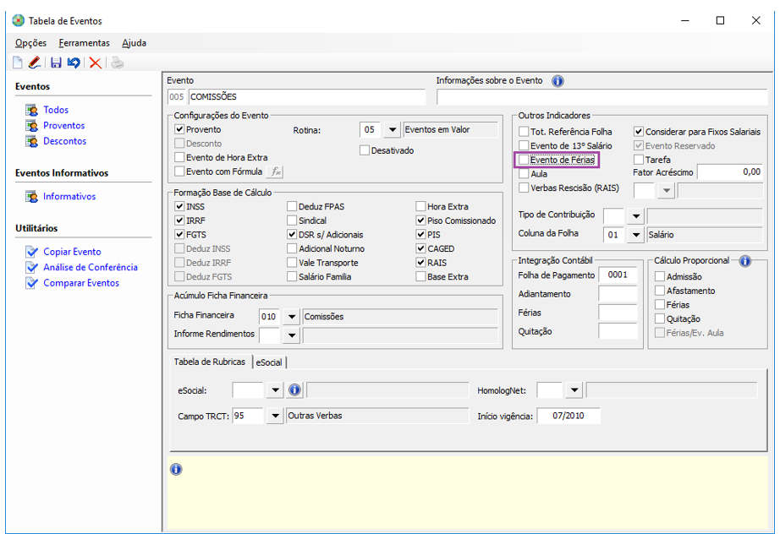Click the Adiantamento account field

(618, 294)
